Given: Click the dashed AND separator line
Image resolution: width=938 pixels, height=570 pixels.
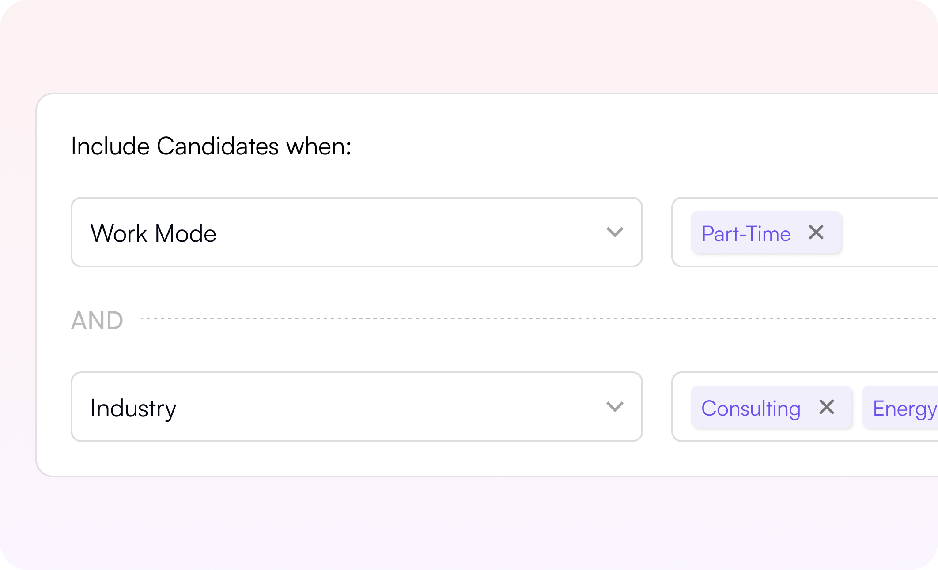Looking at the screenshot, I should point(530,318).
